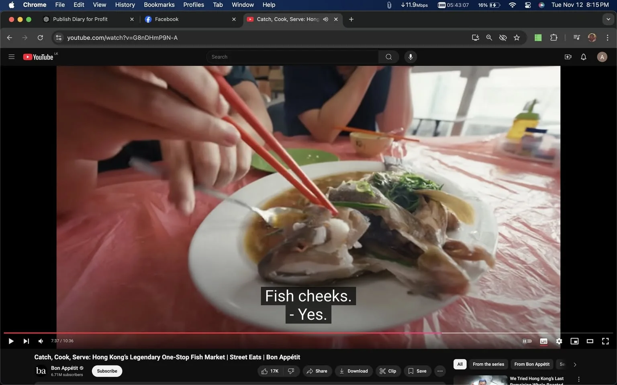The width and height of the screenshot is (617, 385).
Task: Open zoom magnifier in address bar
Action: point(489,38)
